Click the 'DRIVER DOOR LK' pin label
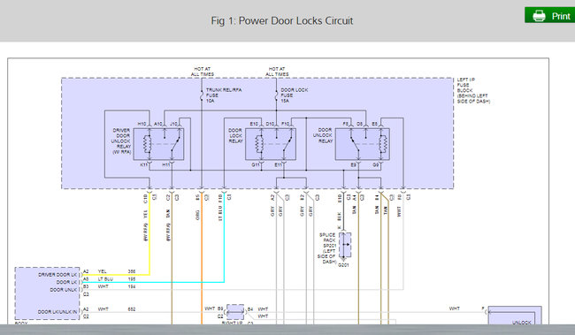This screenshot has height=335, width=575. point(58,275)
